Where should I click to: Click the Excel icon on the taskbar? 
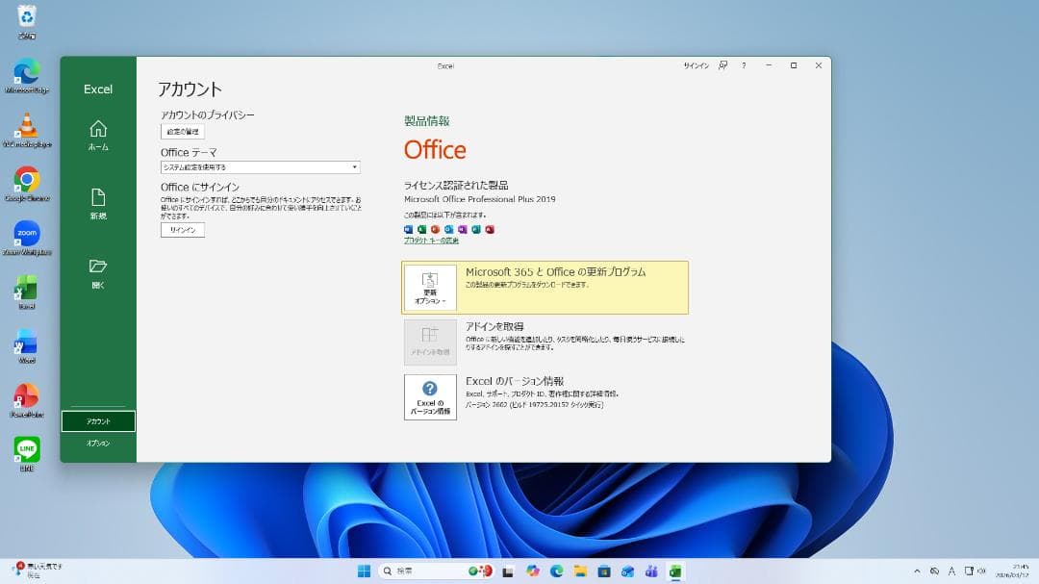[675, 571]
